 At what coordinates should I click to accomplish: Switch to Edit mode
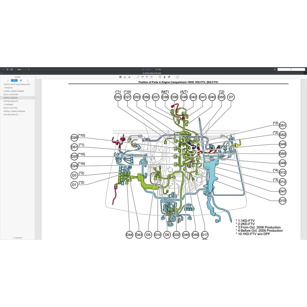click(158, 69)
